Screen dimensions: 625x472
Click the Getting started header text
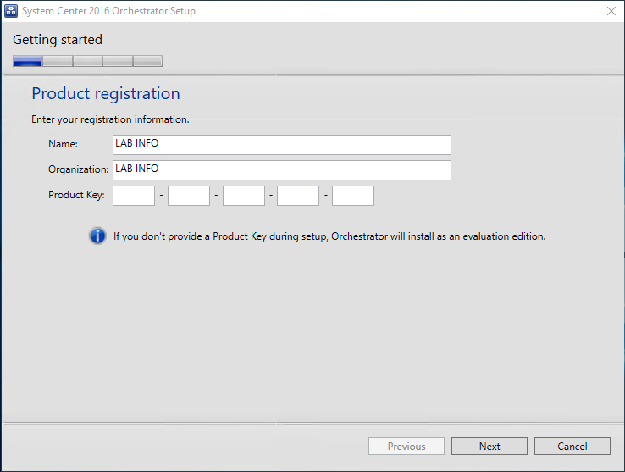58,40
